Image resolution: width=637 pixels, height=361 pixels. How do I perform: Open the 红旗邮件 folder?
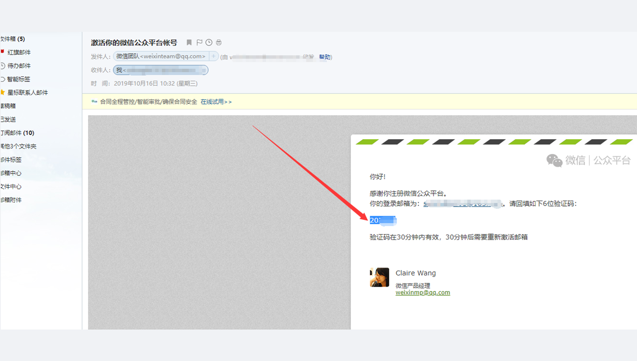pyautogui.click(x=19, y=52)
